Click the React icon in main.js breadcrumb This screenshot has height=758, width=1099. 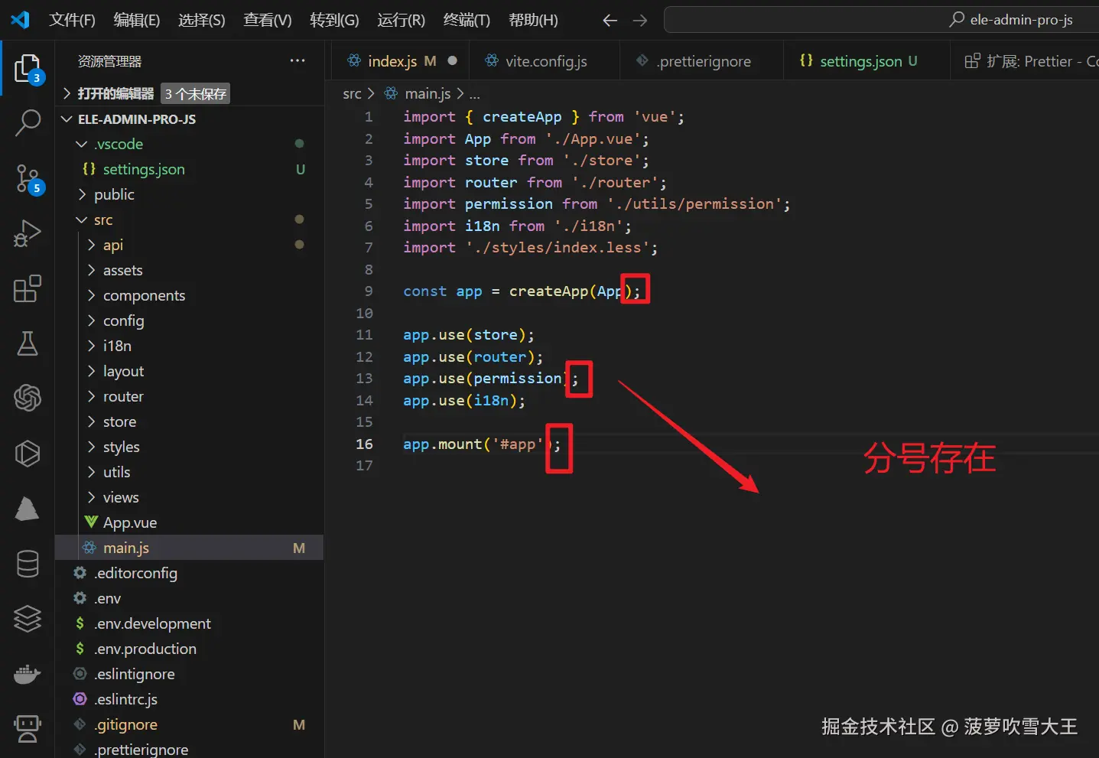point(391,93)
